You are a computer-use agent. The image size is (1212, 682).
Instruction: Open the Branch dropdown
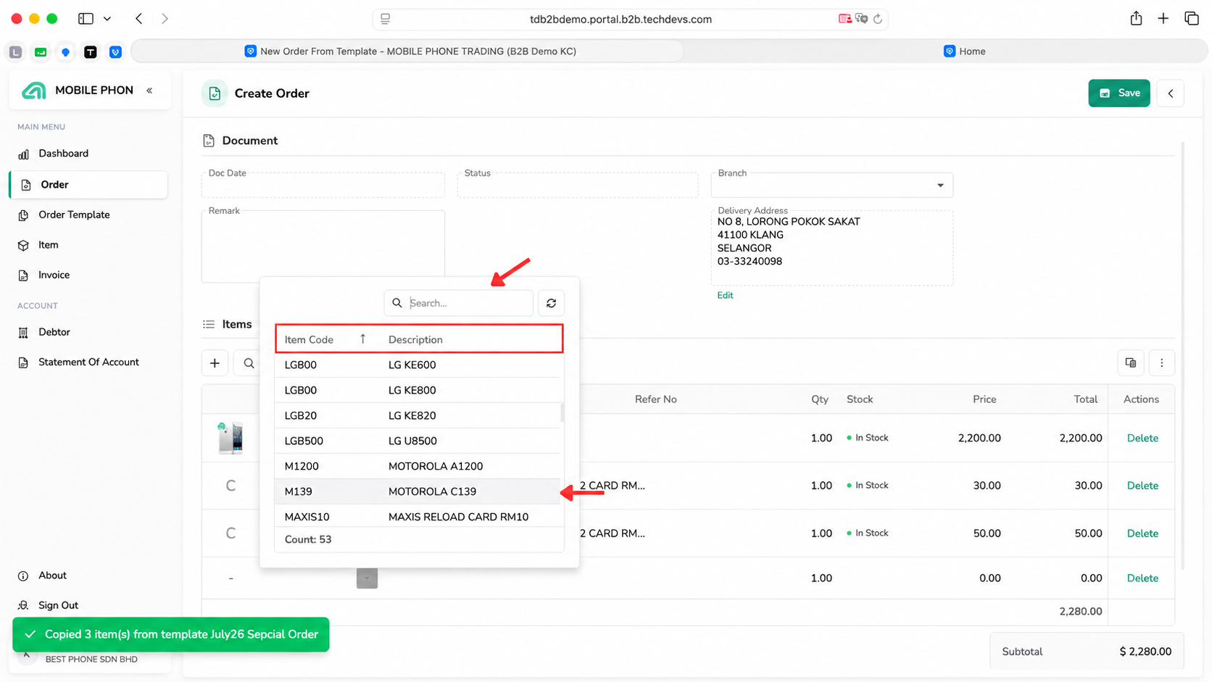831,185
